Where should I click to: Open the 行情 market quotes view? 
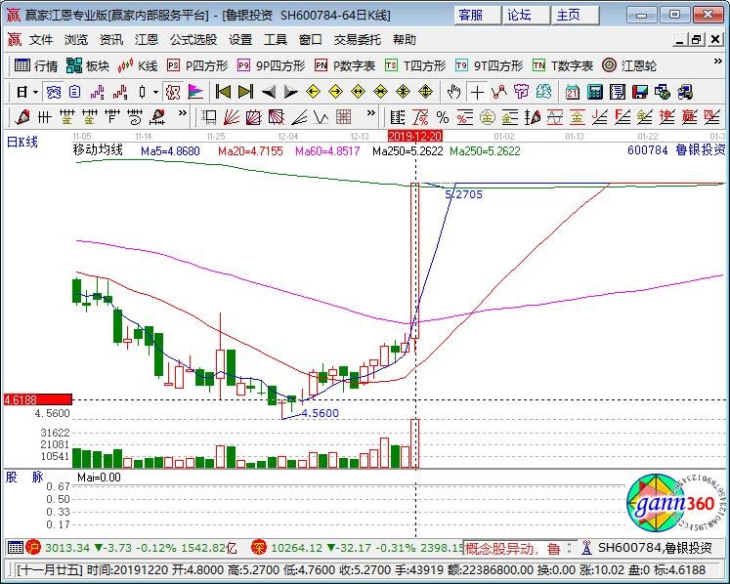(x=36, y=66)
